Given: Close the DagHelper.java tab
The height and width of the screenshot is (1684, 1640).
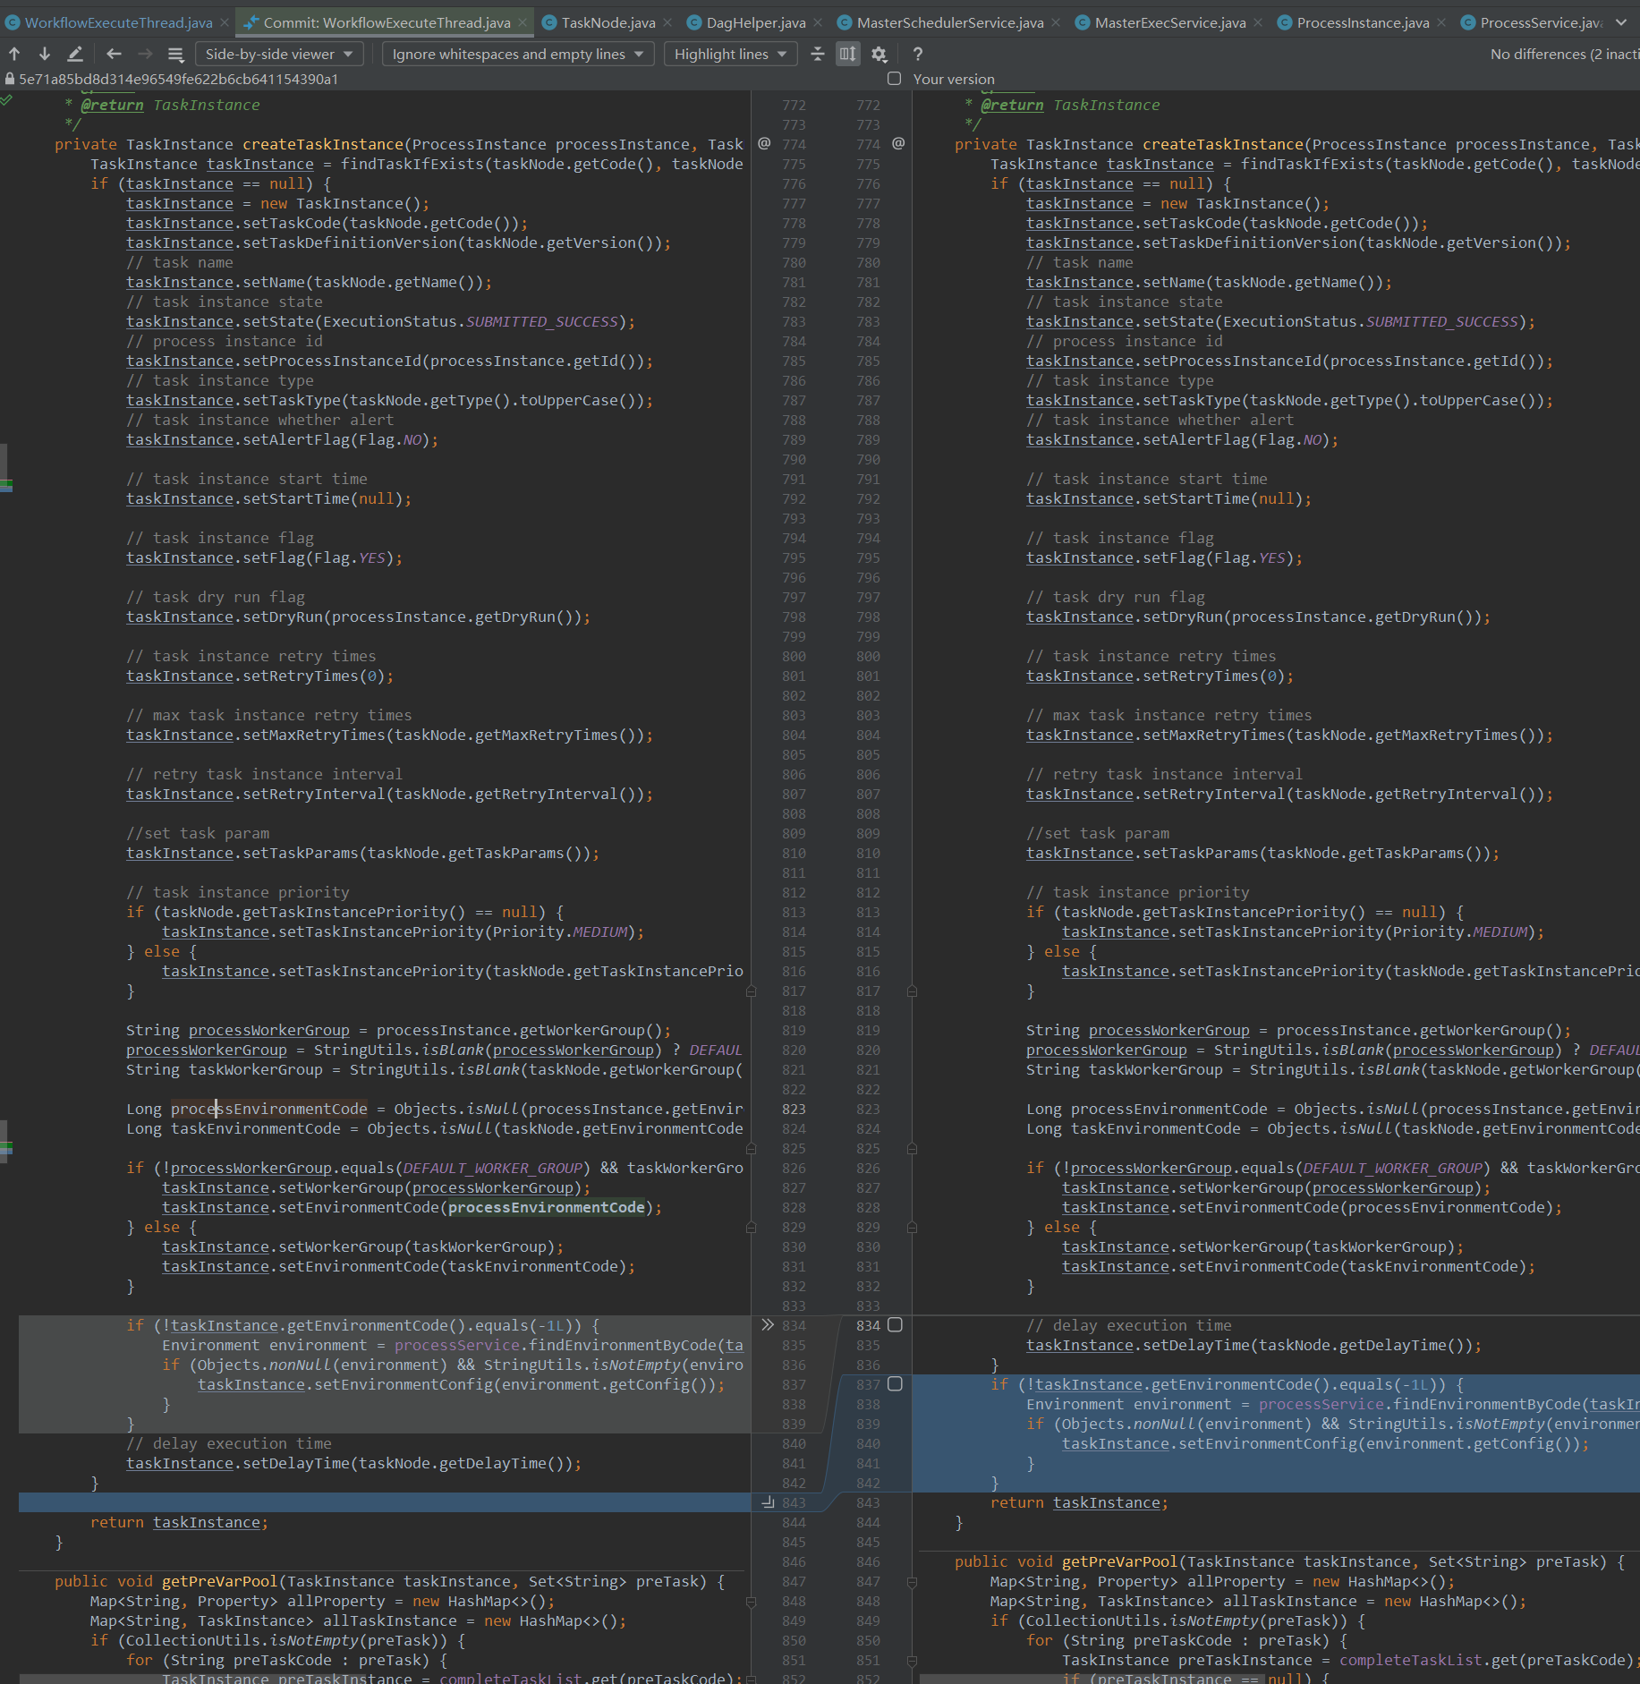Looking at the screenshot, I should coord(818,22).
